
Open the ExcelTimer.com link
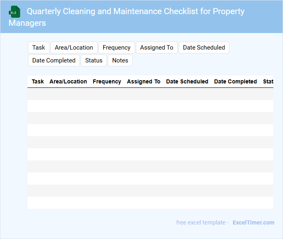[253, 222]
